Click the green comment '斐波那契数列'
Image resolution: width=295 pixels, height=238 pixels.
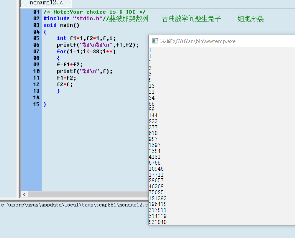[x=129, y=19]
